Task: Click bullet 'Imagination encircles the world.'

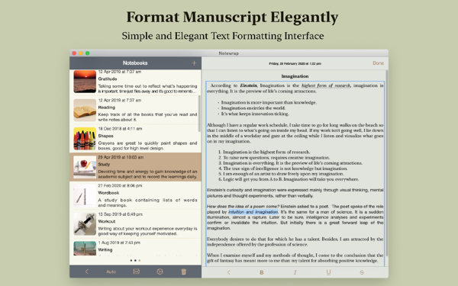Action: (253, 108)
